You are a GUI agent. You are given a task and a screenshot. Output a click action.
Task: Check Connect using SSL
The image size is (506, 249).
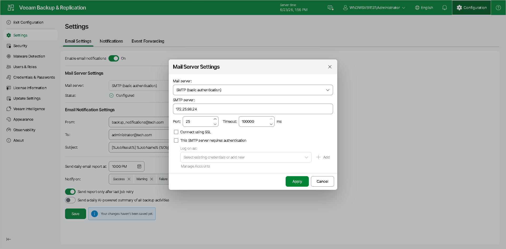point(176,132)
